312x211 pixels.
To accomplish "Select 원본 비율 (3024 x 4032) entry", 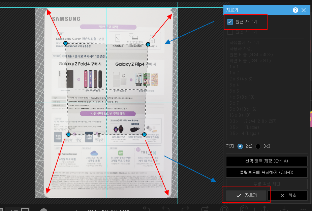I will (x=251, y=55).
